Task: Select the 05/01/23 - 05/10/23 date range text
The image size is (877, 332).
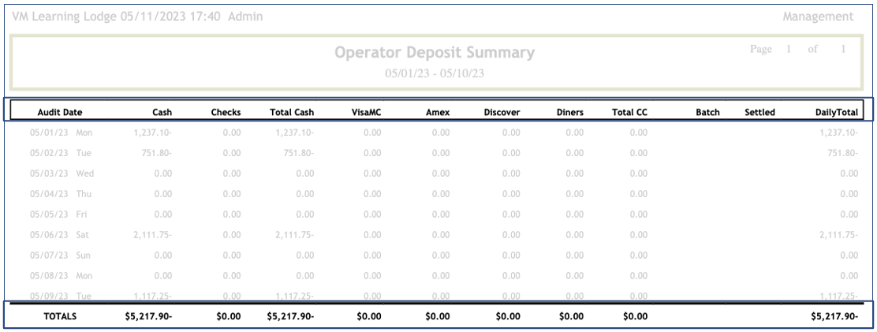Action: (434, 73)
